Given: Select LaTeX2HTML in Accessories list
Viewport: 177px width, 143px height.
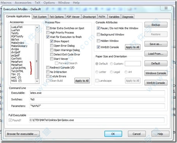Looking at the screenshot, I should [x=19, y=68].
